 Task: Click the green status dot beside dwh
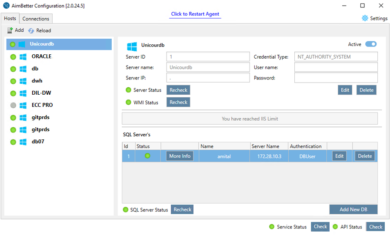tap(13, 81)
